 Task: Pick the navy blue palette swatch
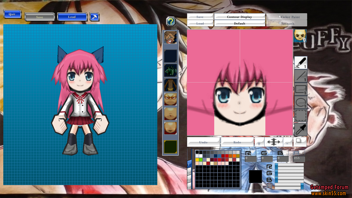coord(216,156)
